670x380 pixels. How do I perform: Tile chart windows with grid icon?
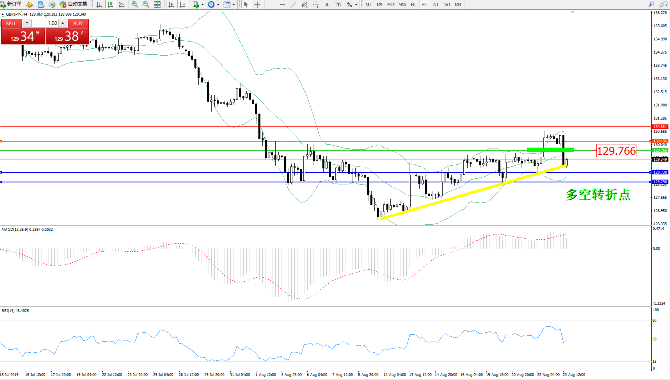tap(157, 4)
